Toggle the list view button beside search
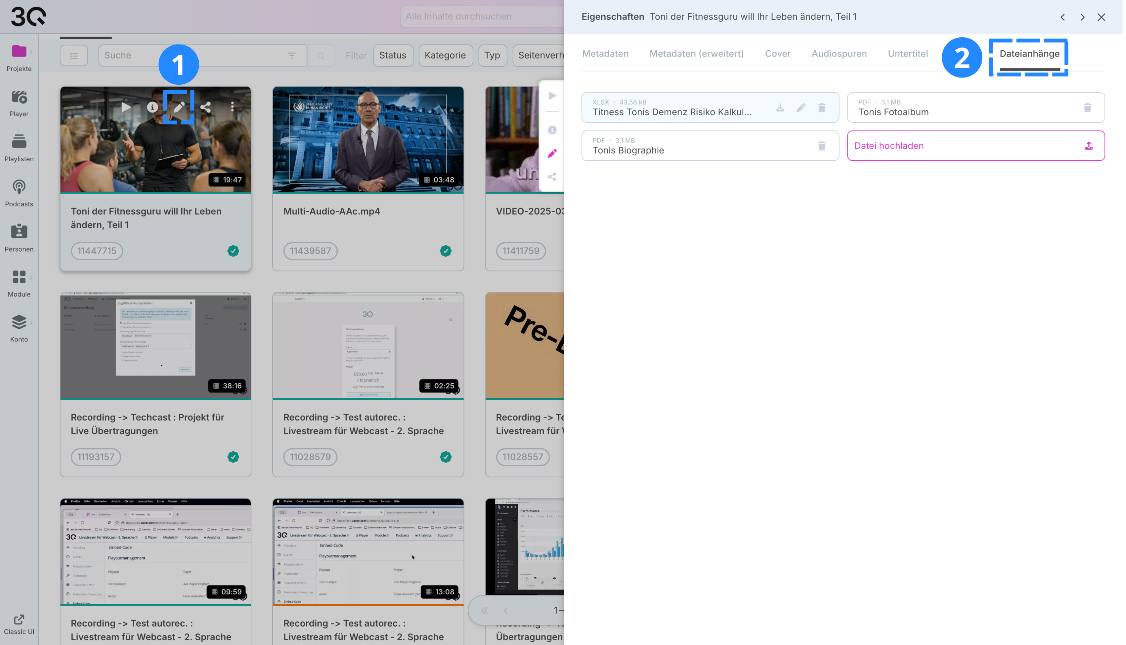 coord(74,56)
